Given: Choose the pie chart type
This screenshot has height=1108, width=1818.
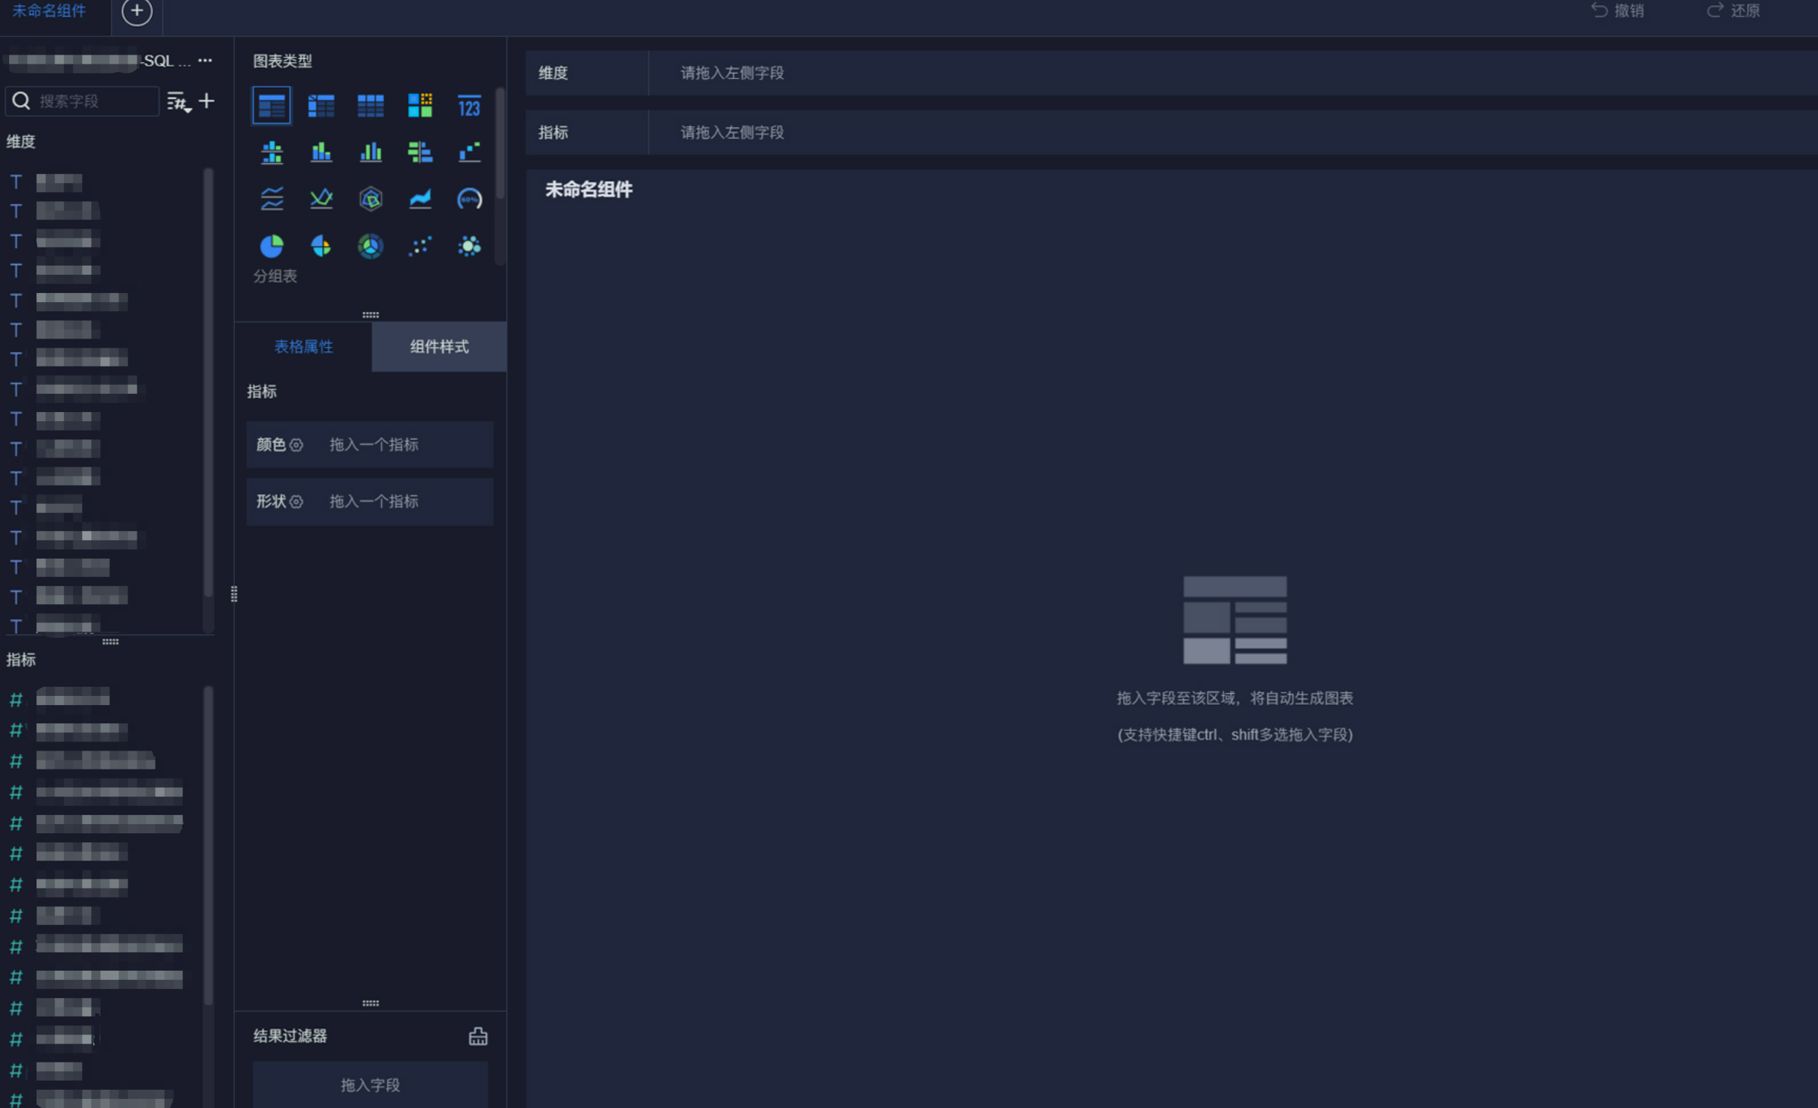Looking at the screenshot, I should pos(271,246).
